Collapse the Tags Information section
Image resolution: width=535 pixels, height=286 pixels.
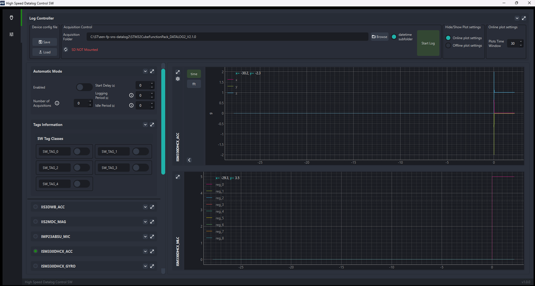(x=145, y=125)
